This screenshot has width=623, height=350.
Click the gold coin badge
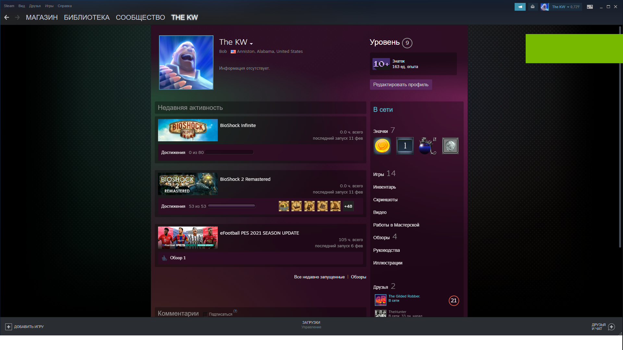click(382, 146)
